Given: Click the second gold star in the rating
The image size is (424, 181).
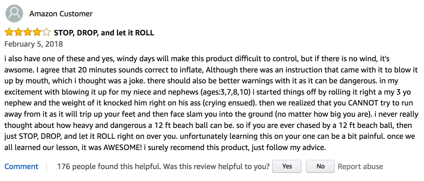Looking at the screenshot, I should click(x=18, y=33).
